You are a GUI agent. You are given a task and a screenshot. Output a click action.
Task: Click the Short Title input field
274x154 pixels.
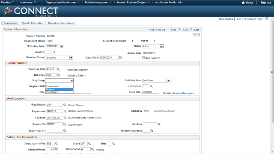(x=150, y=92)
